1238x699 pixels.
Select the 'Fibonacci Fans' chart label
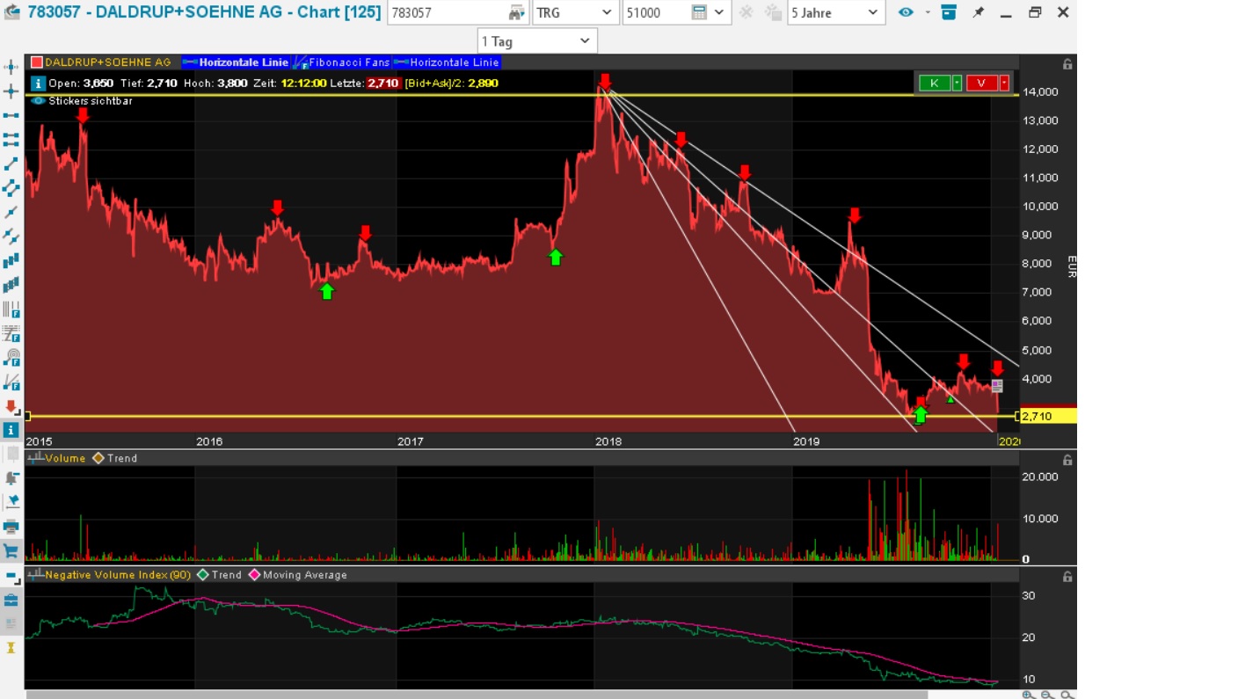[x=349, y=62]
